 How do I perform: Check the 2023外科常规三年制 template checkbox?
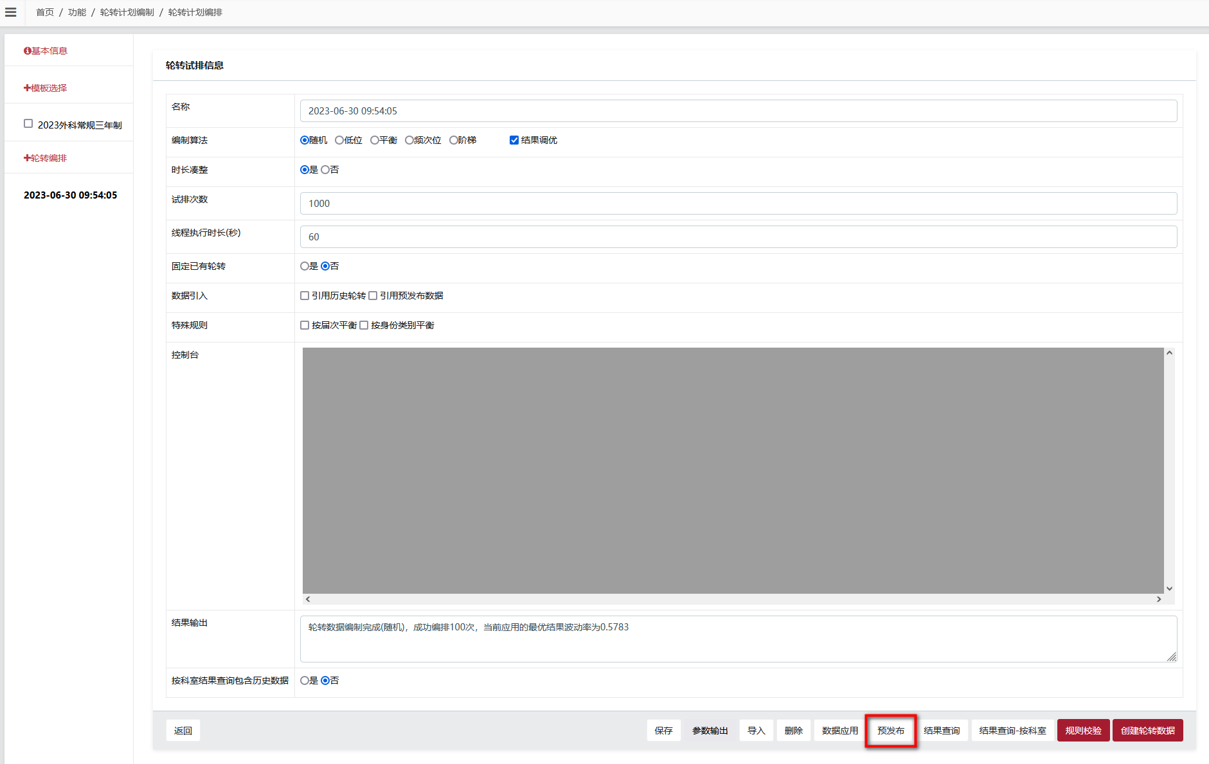coord(28,123)
